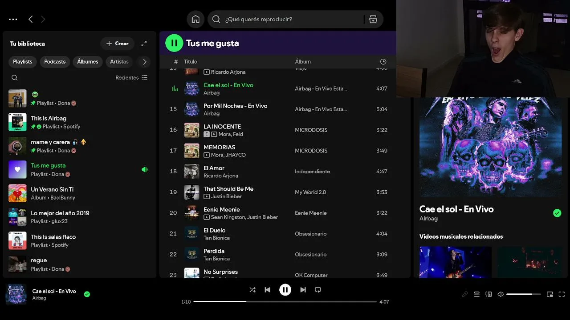Open the lyrics microphone icon
Screen dimensions: 570x320
(465, 294)
